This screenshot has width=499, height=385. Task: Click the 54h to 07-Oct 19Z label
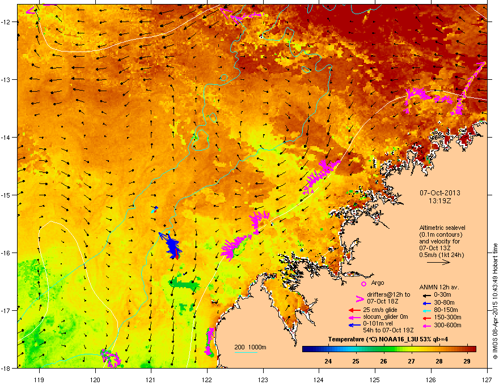tap(388, 330)
